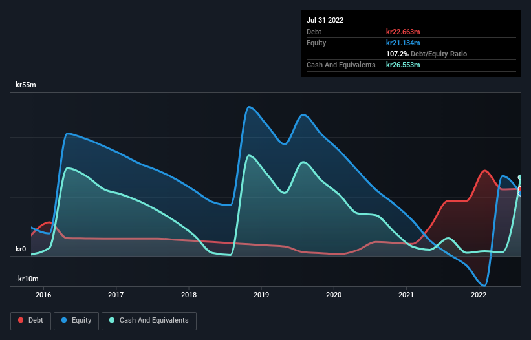Select the 2020 x-axis label
The height and width of the screenshot is (340, 531).
334,295
